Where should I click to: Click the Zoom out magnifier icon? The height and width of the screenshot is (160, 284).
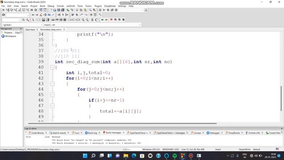(87, 20)
